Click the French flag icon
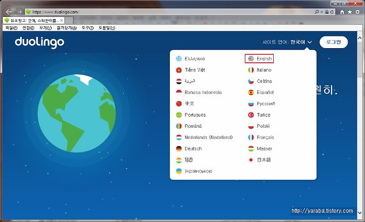 pyautogui.click(x=251, y=137)
